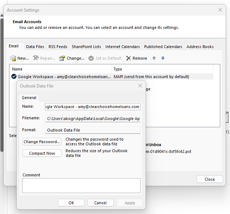The height and width of the screenshot is (214, 230).
Task: Click Cancel in Outlook Data File dialog
Action: click(100, 203)
